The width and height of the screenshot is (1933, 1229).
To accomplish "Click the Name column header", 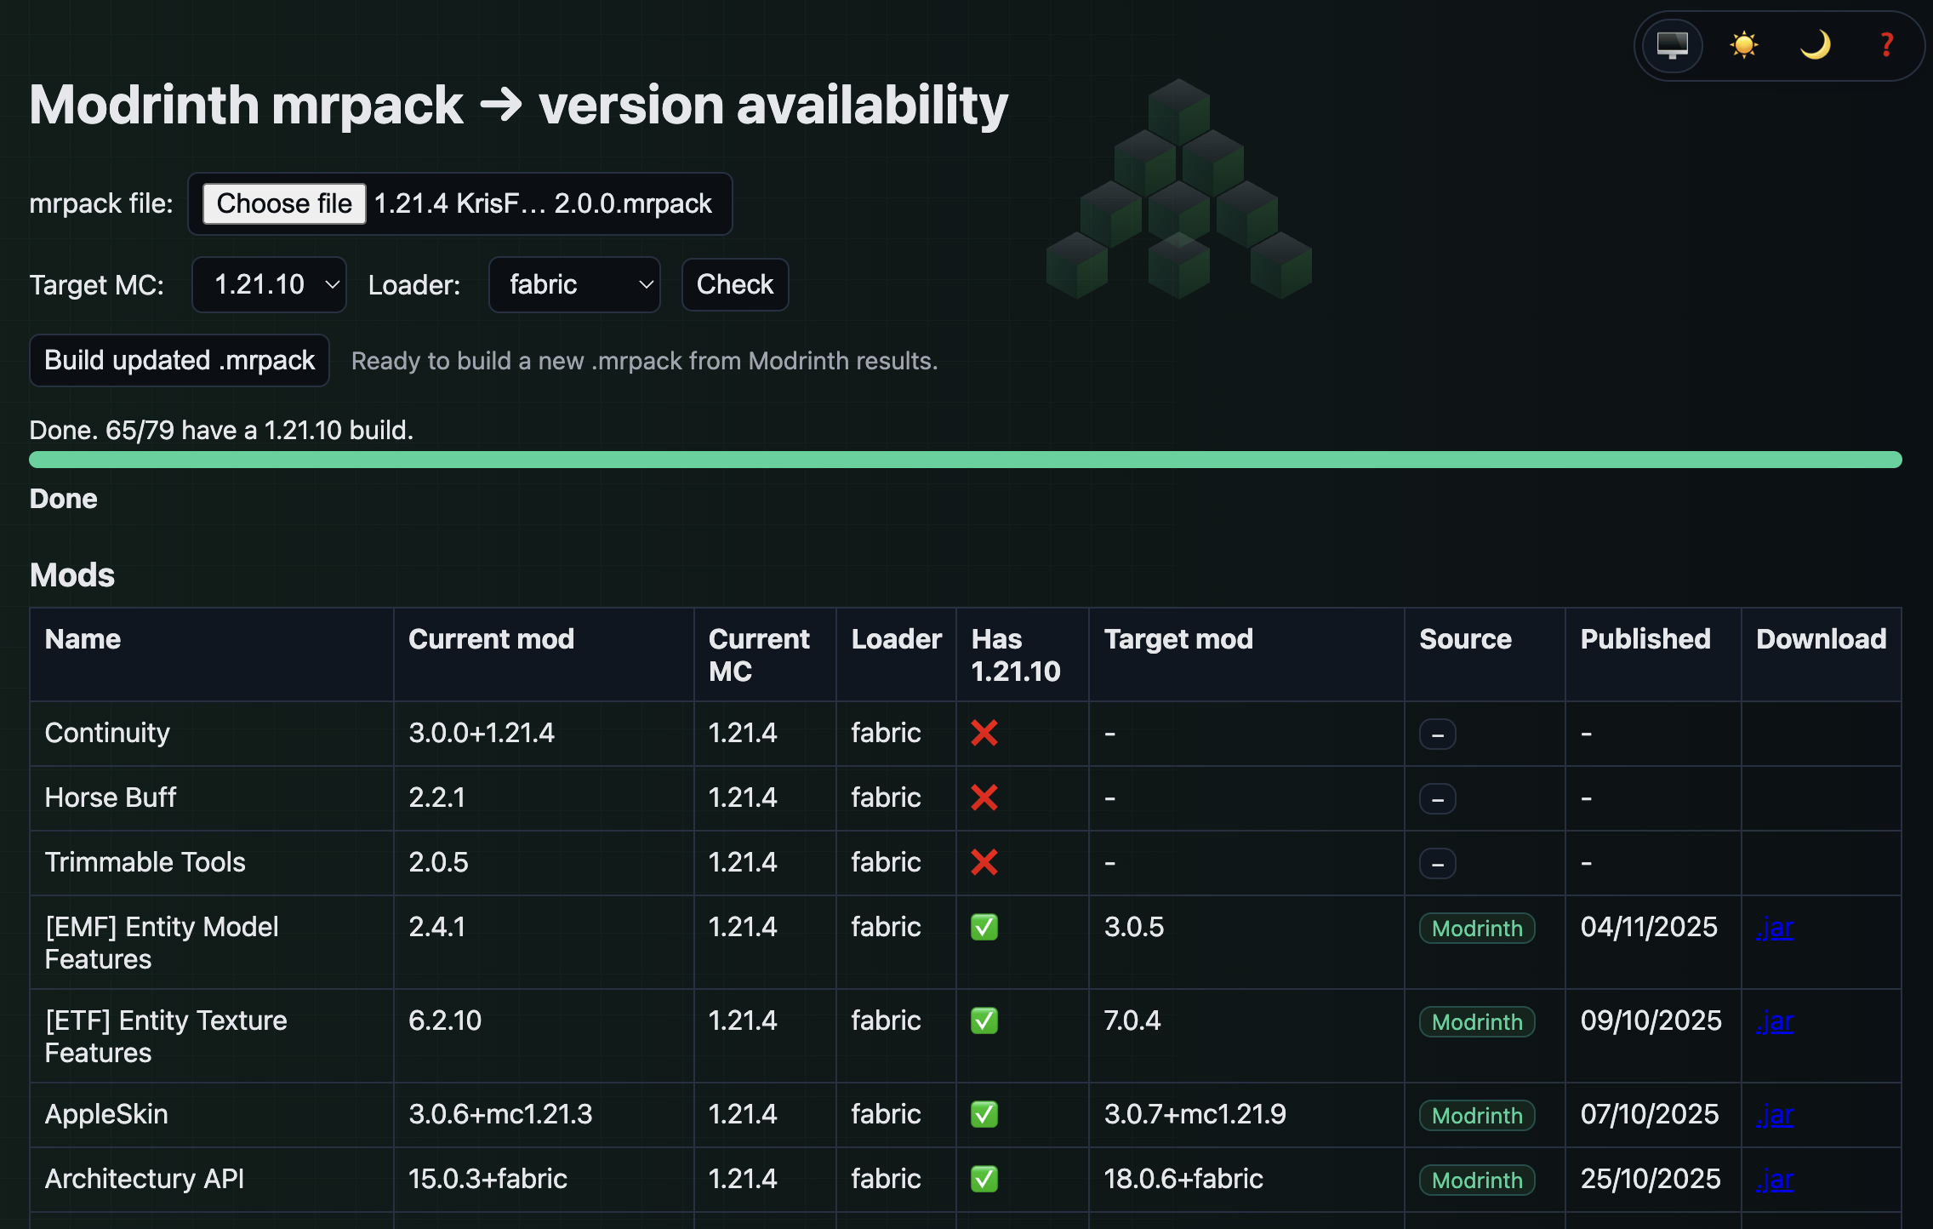I will [x=83, y=639].
